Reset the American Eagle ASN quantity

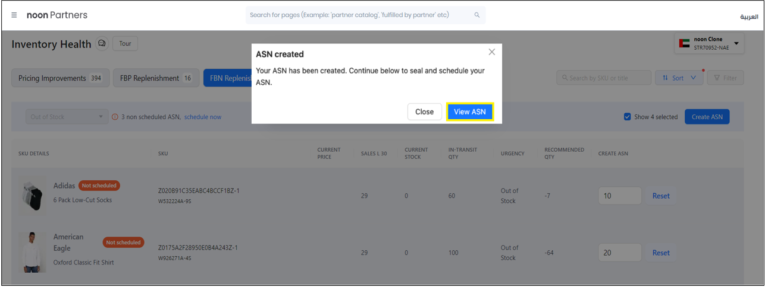(660, 253)
